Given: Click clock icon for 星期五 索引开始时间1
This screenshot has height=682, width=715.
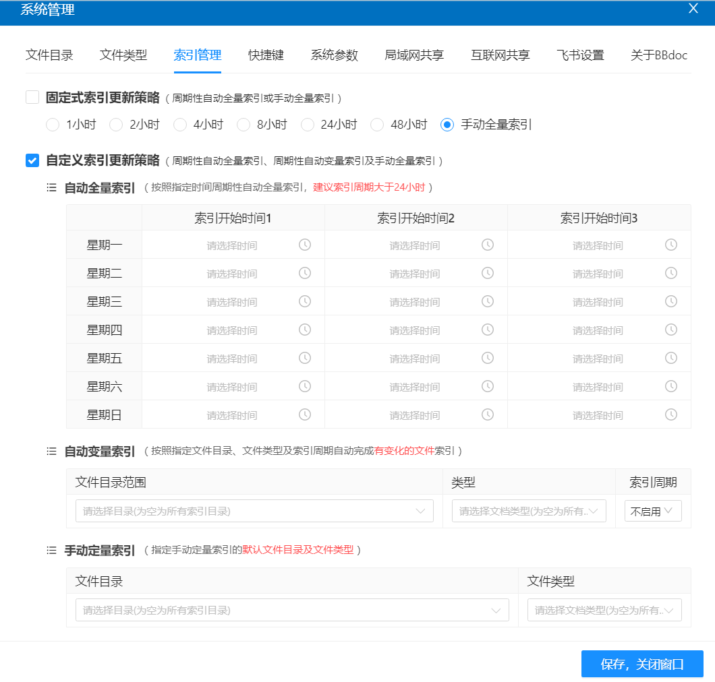Looking at the screenshot, I should [305, 358].
